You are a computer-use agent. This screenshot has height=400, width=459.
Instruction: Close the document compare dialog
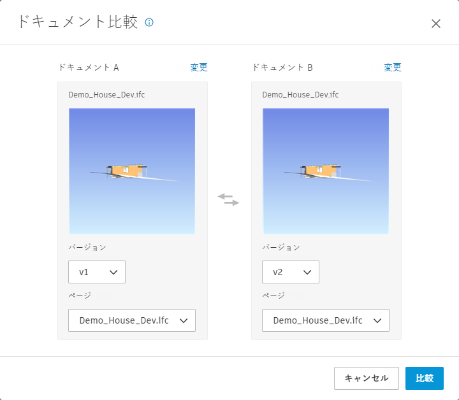(x=436, y=24)
